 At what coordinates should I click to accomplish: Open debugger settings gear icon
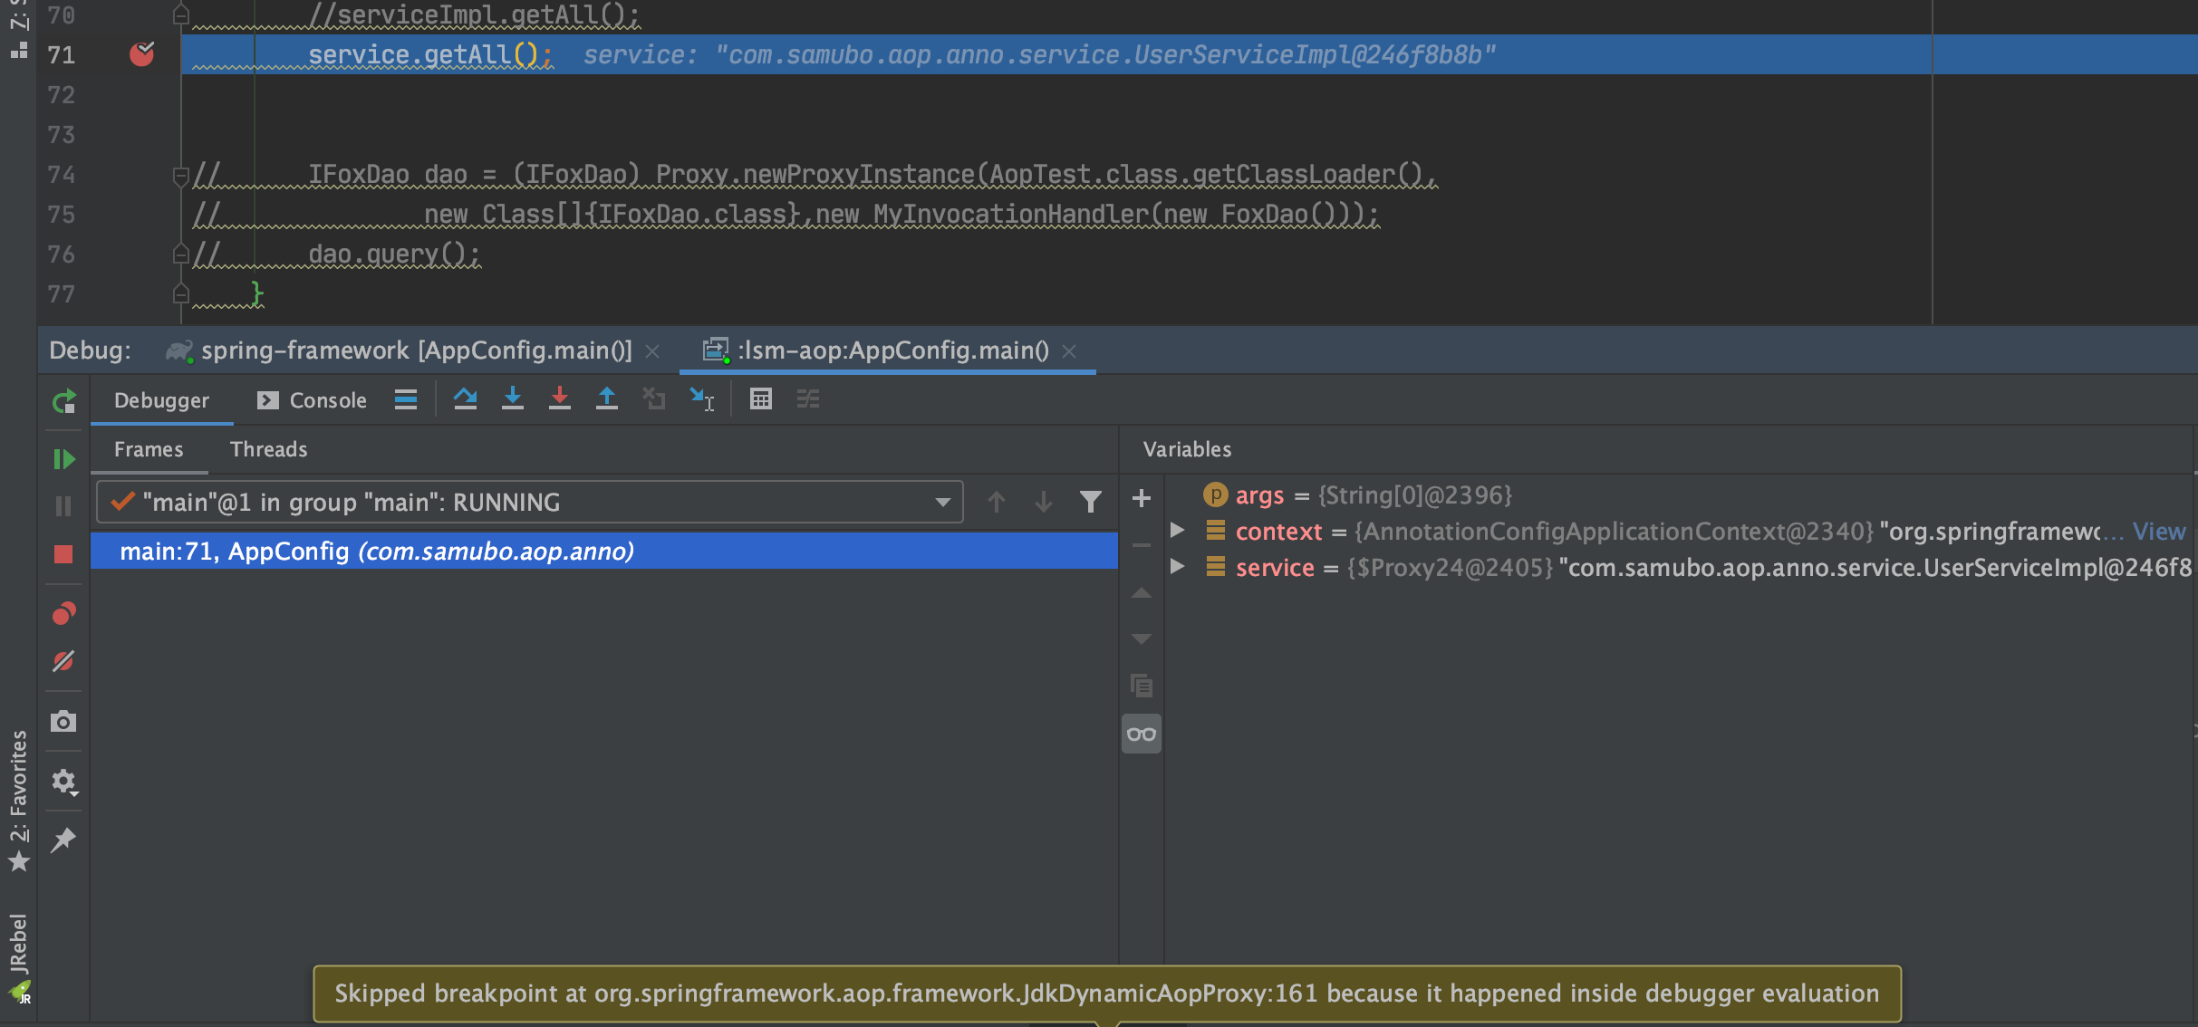pos(63,782)
